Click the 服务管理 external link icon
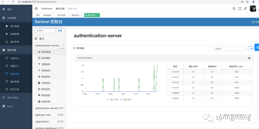This screenshot has height=129, width=259. pos(7,81)
